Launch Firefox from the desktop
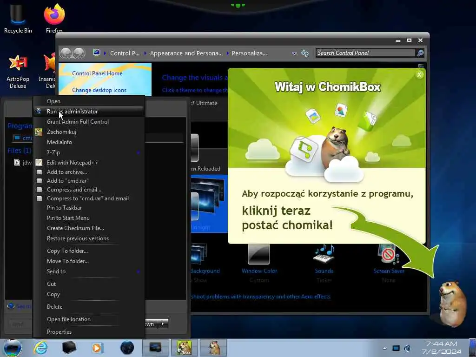This screenshot has width=476, height=357. point(54,18)
